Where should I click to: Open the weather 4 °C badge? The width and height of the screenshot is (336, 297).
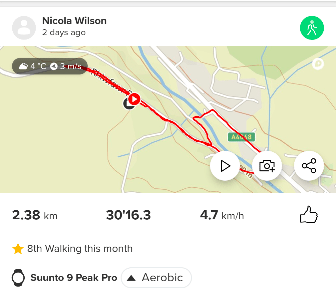click(33, 66)
